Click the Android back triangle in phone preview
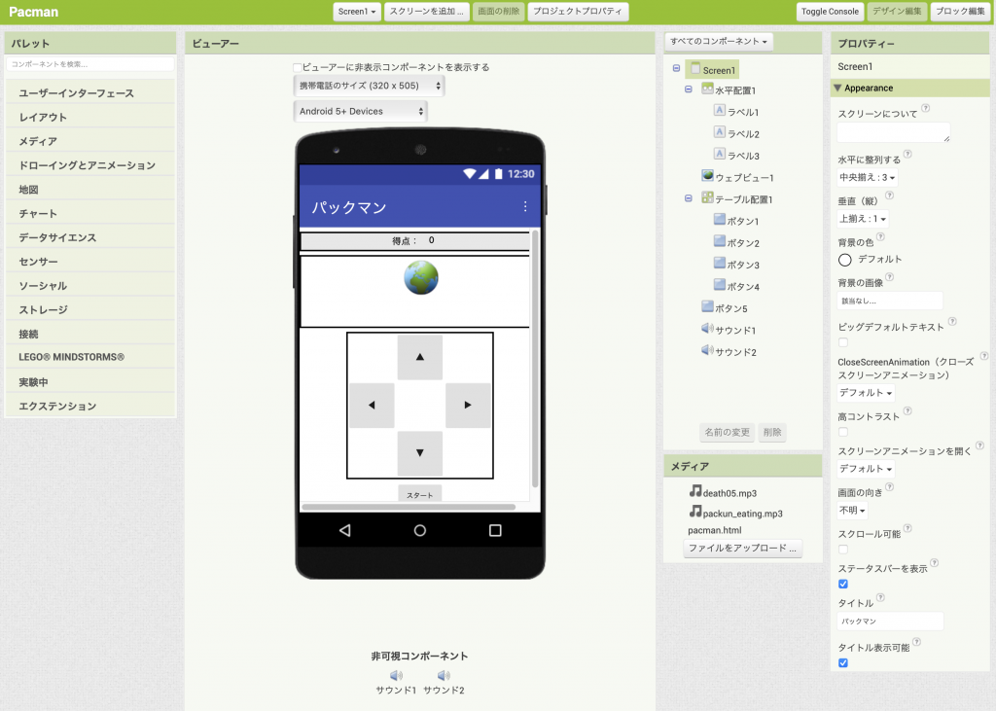 tap(344, 530)
